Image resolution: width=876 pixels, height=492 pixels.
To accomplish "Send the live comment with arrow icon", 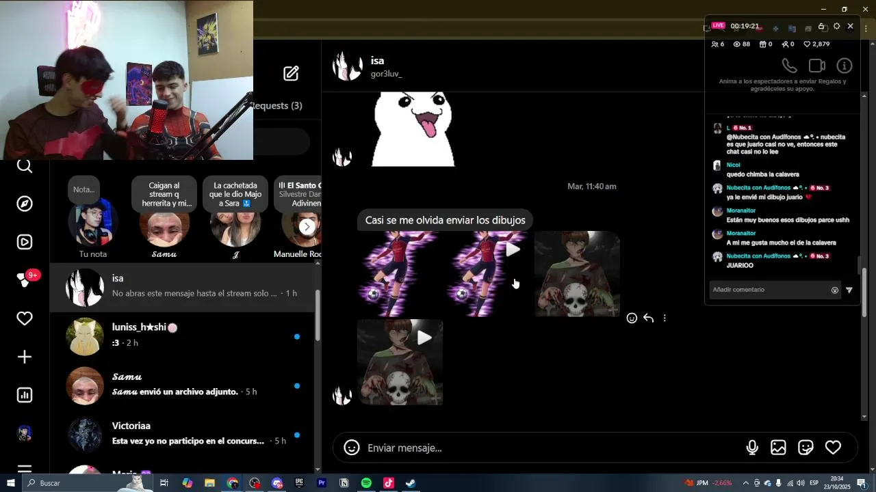I will [x=849, y=290].
